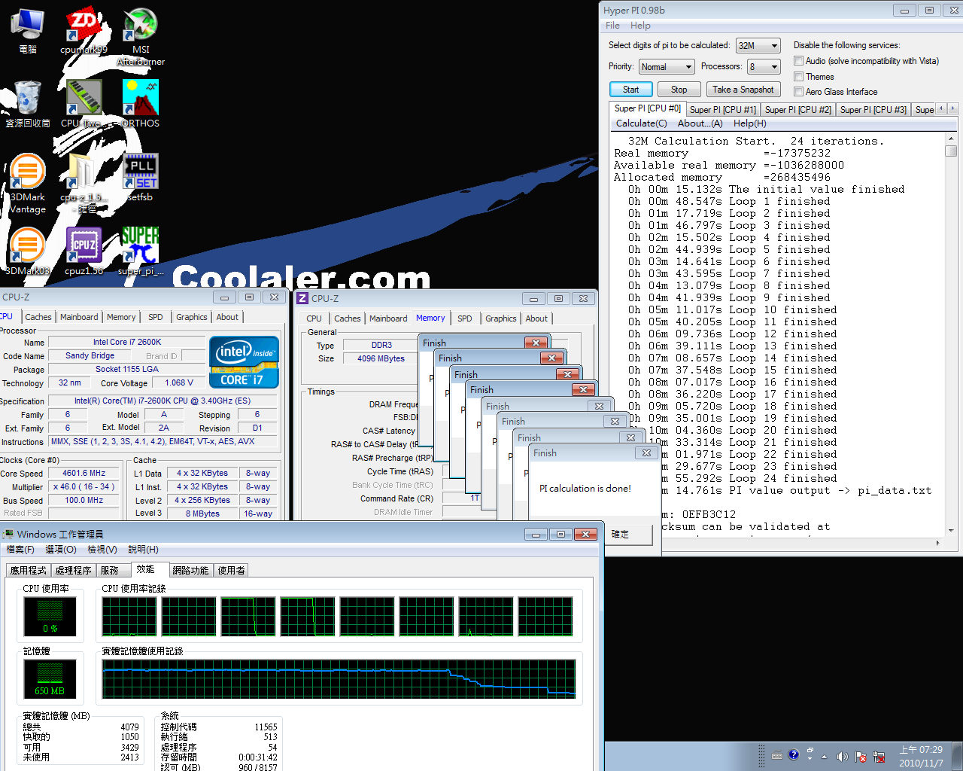The height and width of the screenshot is (771, 963).
Task: Open the 檔案(F) menu in Task Manager
Action: click(x=20, y=550)
